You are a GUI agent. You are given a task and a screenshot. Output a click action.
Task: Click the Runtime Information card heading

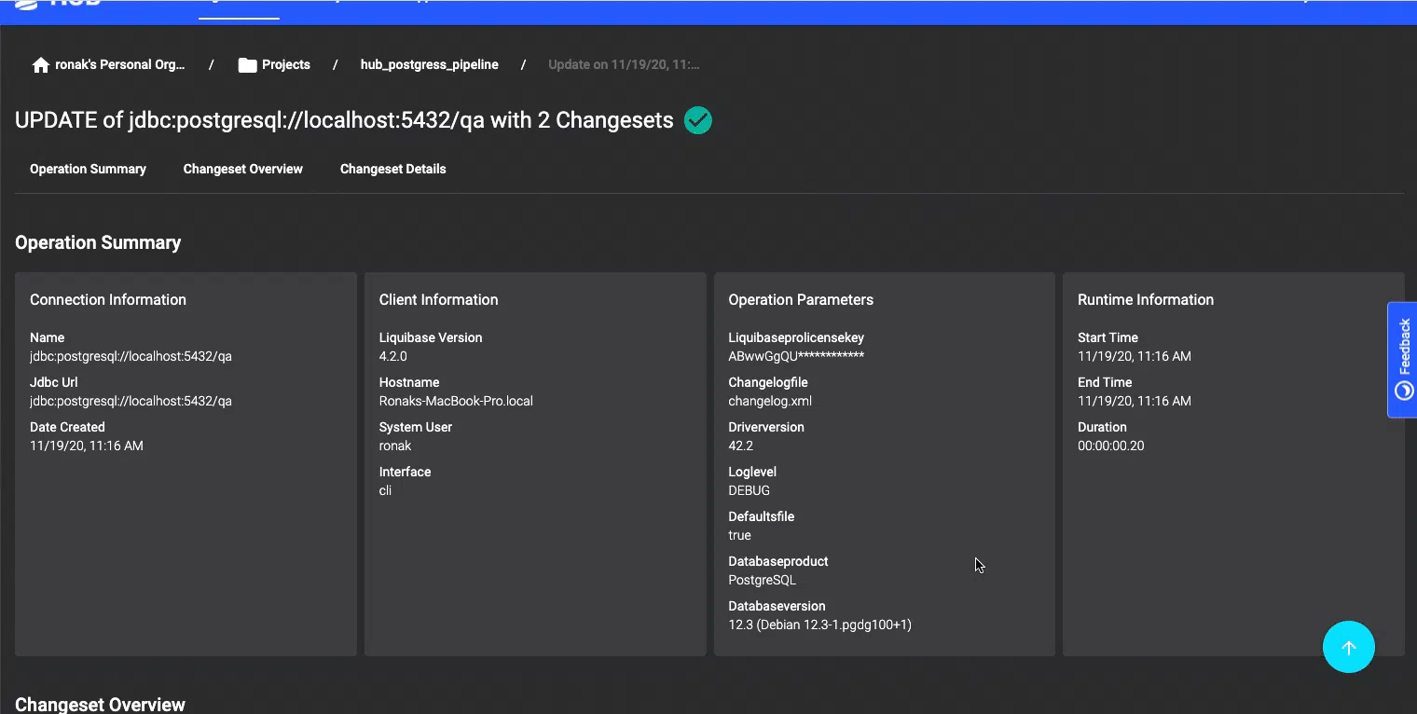point(1146,300)
